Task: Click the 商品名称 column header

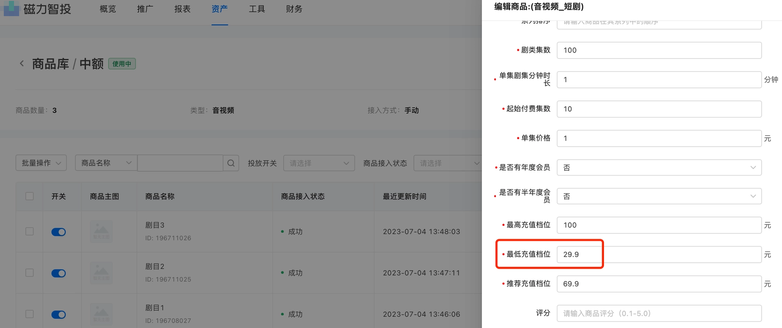Action: point(160,196)
